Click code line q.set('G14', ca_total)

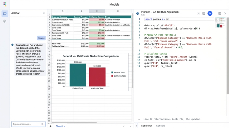158,66
